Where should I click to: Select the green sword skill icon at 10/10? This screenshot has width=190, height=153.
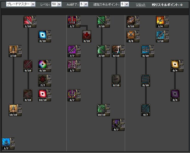click(101, 109)
